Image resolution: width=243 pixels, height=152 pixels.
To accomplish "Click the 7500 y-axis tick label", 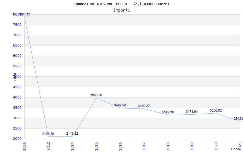I will (x=17, y=25).
